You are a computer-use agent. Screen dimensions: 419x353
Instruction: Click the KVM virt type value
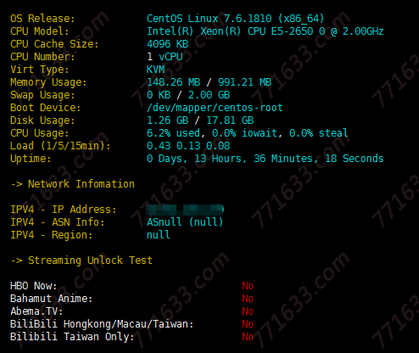click(156, 70)
